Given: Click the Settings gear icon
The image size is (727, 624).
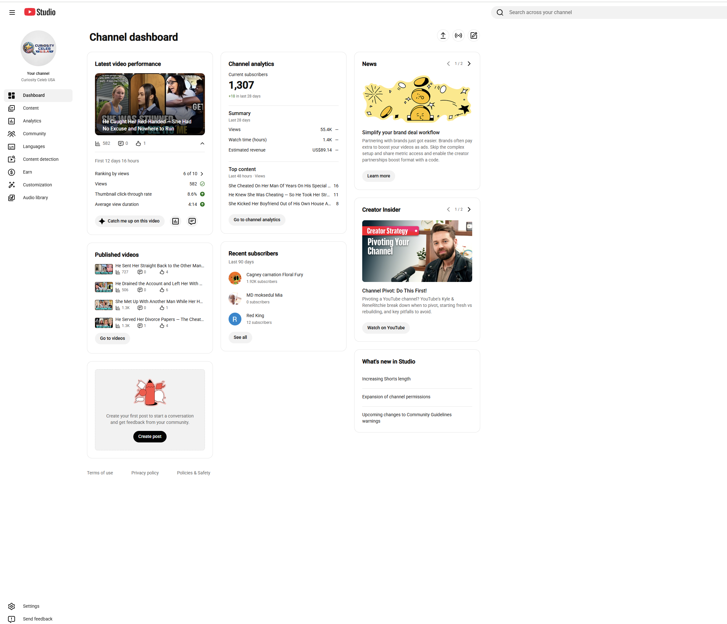Looking at the screenshot, I should [12, 606].
